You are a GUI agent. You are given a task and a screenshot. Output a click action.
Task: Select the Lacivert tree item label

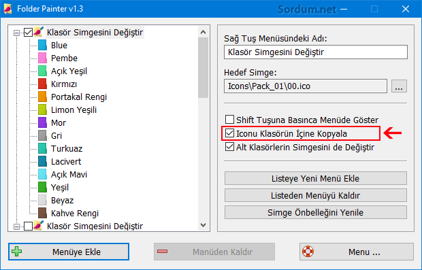(x=66, y=161)
